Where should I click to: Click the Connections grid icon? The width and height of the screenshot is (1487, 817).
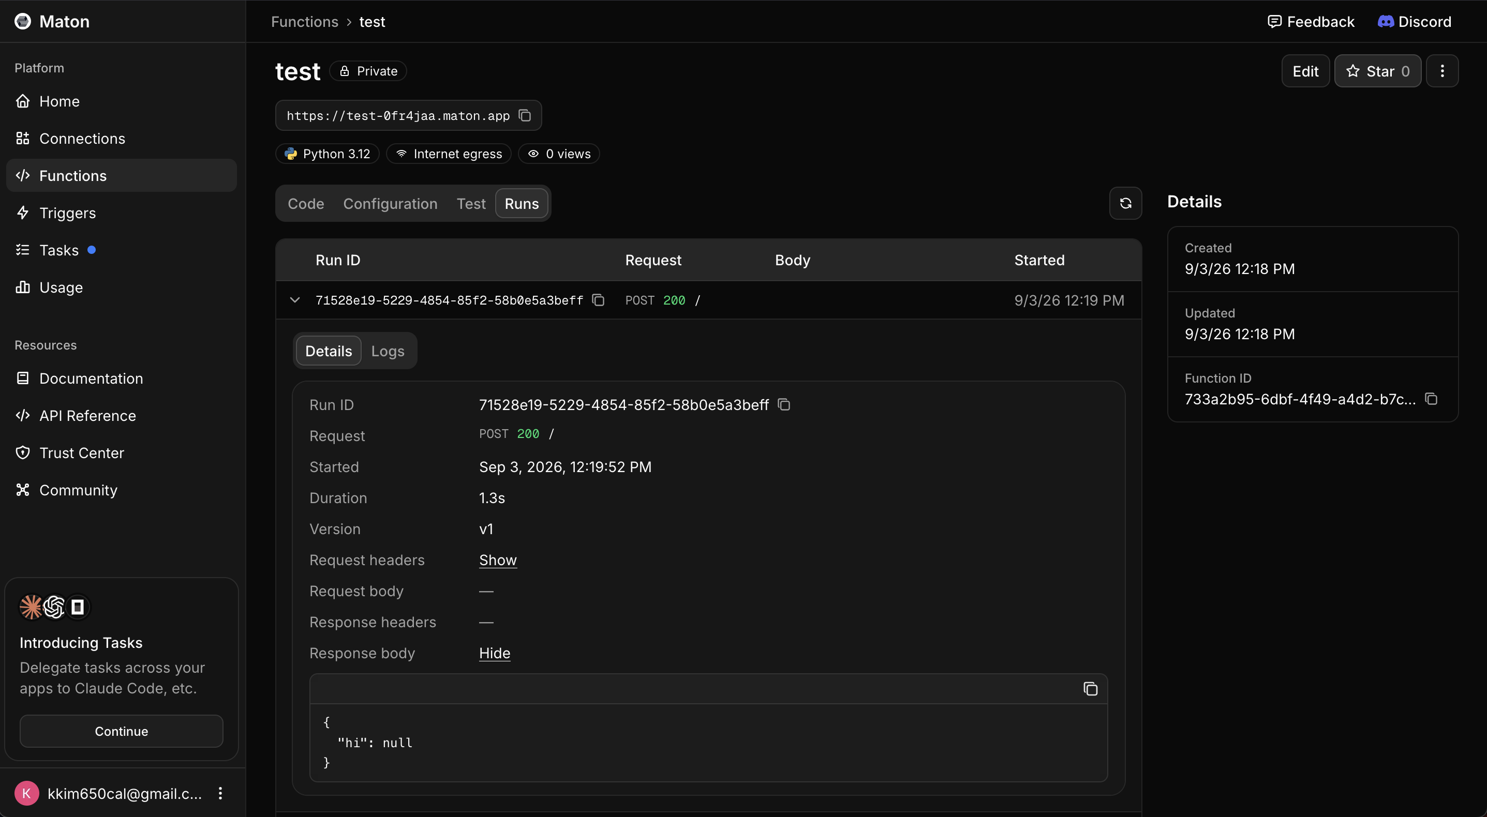click(x=23, y=139)
